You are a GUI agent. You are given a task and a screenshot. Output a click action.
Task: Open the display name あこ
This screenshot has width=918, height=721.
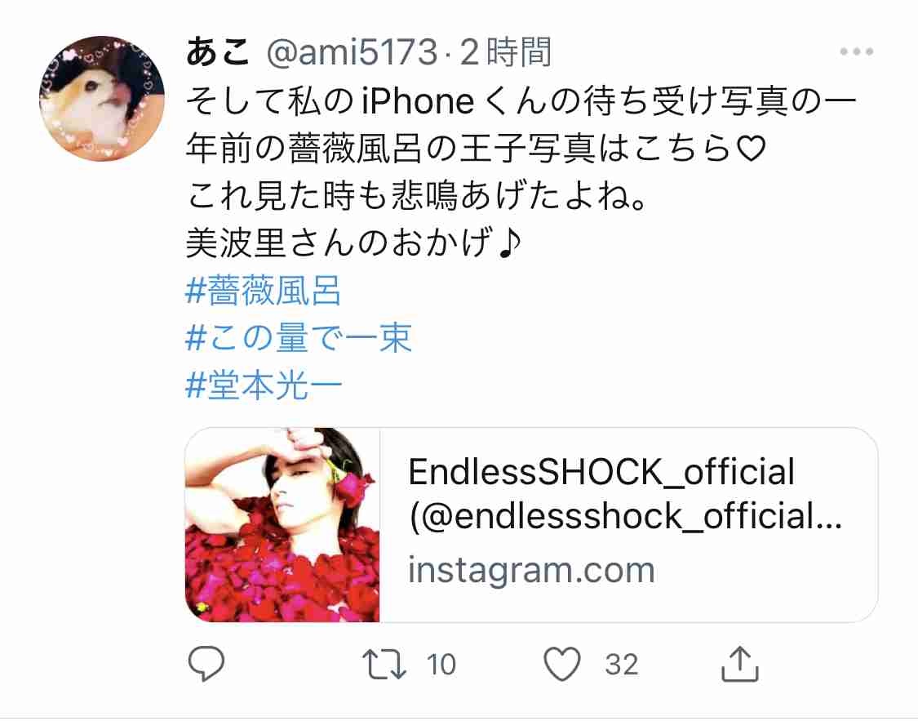point(219,51)
